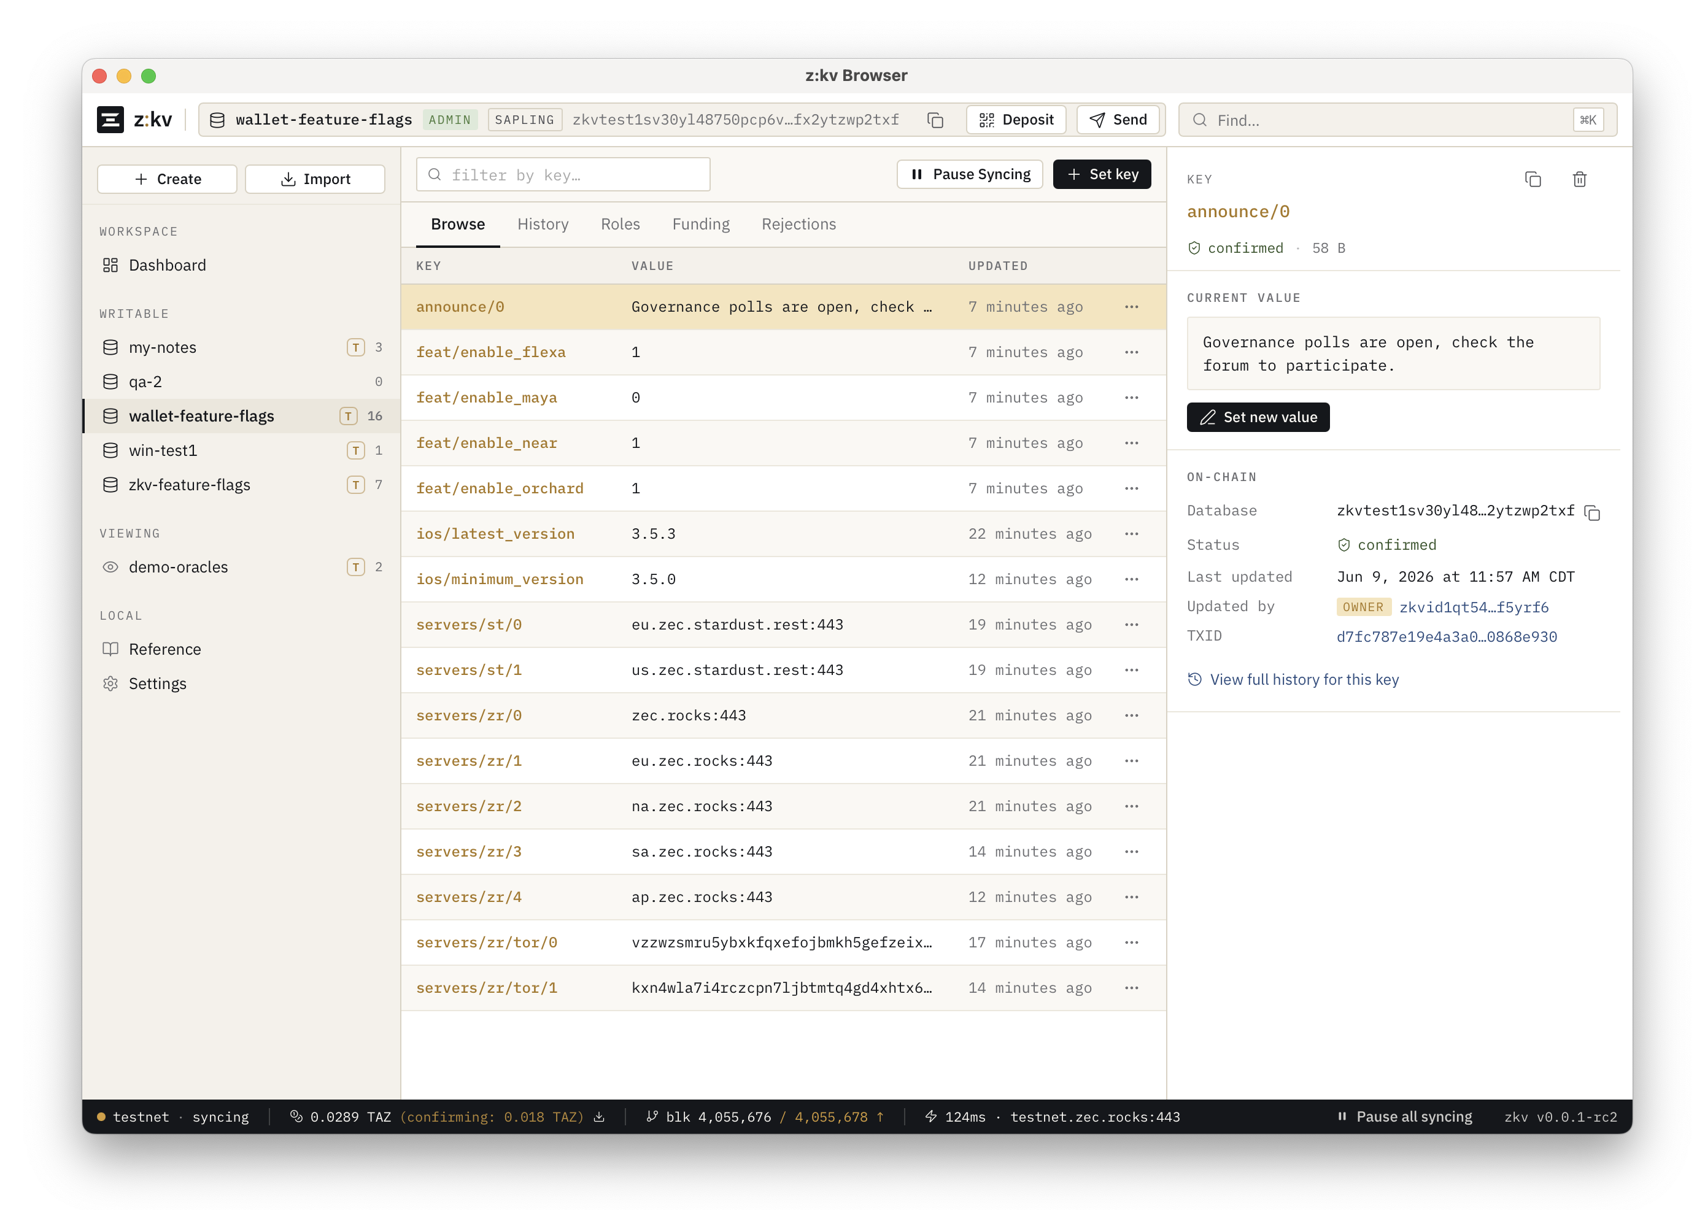Click the lightning latency icon in status bar
The width and height of the screenshot is (1705, 1210).
pyautogui.click(x=930, y=1117)
